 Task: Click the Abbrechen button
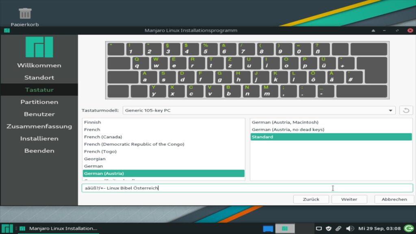[394, 199]
